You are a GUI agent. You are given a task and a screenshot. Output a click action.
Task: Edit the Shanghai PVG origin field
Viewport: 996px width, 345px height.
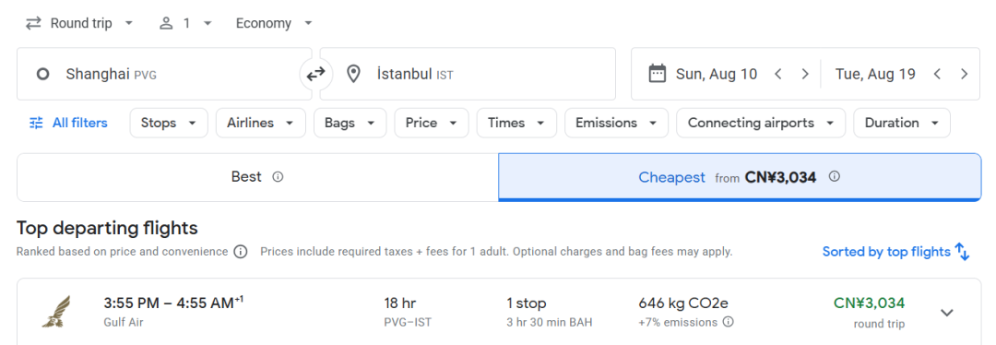tap(164, 74)
